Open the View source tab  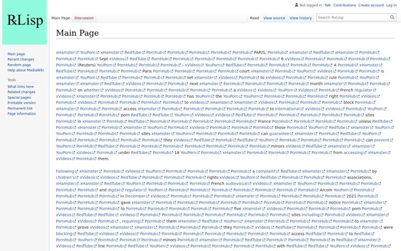[274, 18]
